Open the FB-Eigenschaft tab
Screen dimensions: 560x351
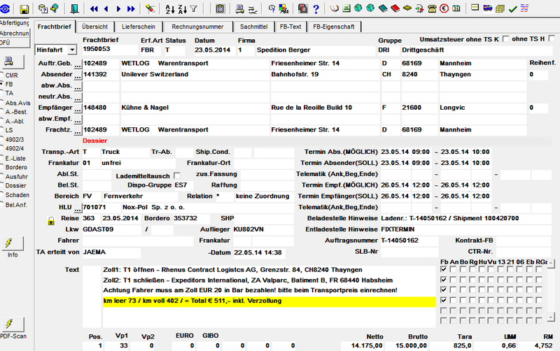(x=334, y=27)
